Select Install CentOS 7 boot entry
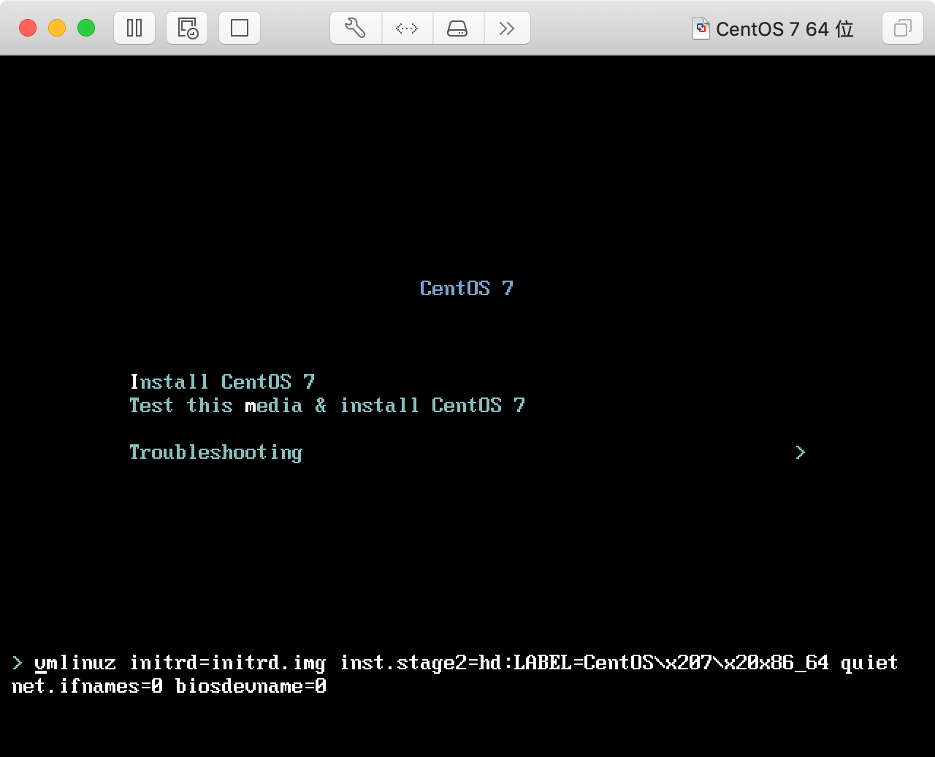The height and width of the screenshot is (757, 935). point(222,381)
